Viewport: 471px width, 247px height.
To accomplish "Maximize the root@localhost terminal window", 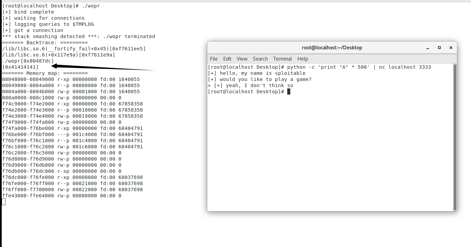I will point(439,48).
